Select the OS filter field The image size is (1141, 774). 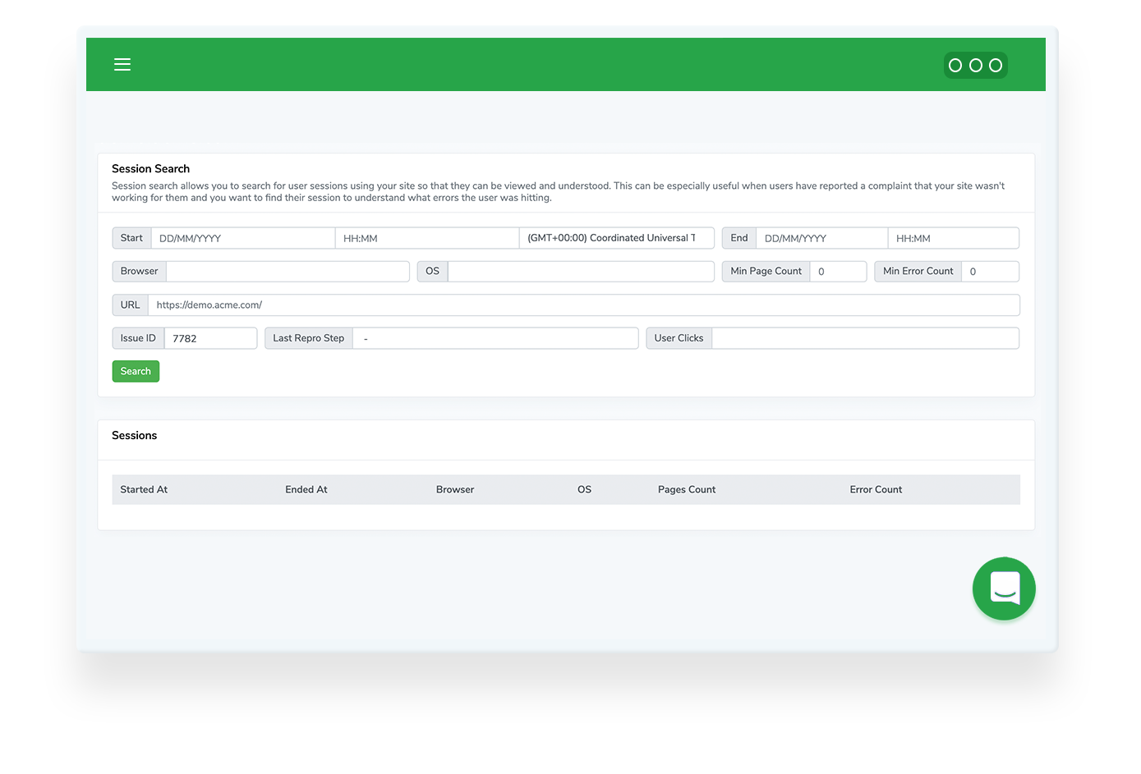coord(581,272)
